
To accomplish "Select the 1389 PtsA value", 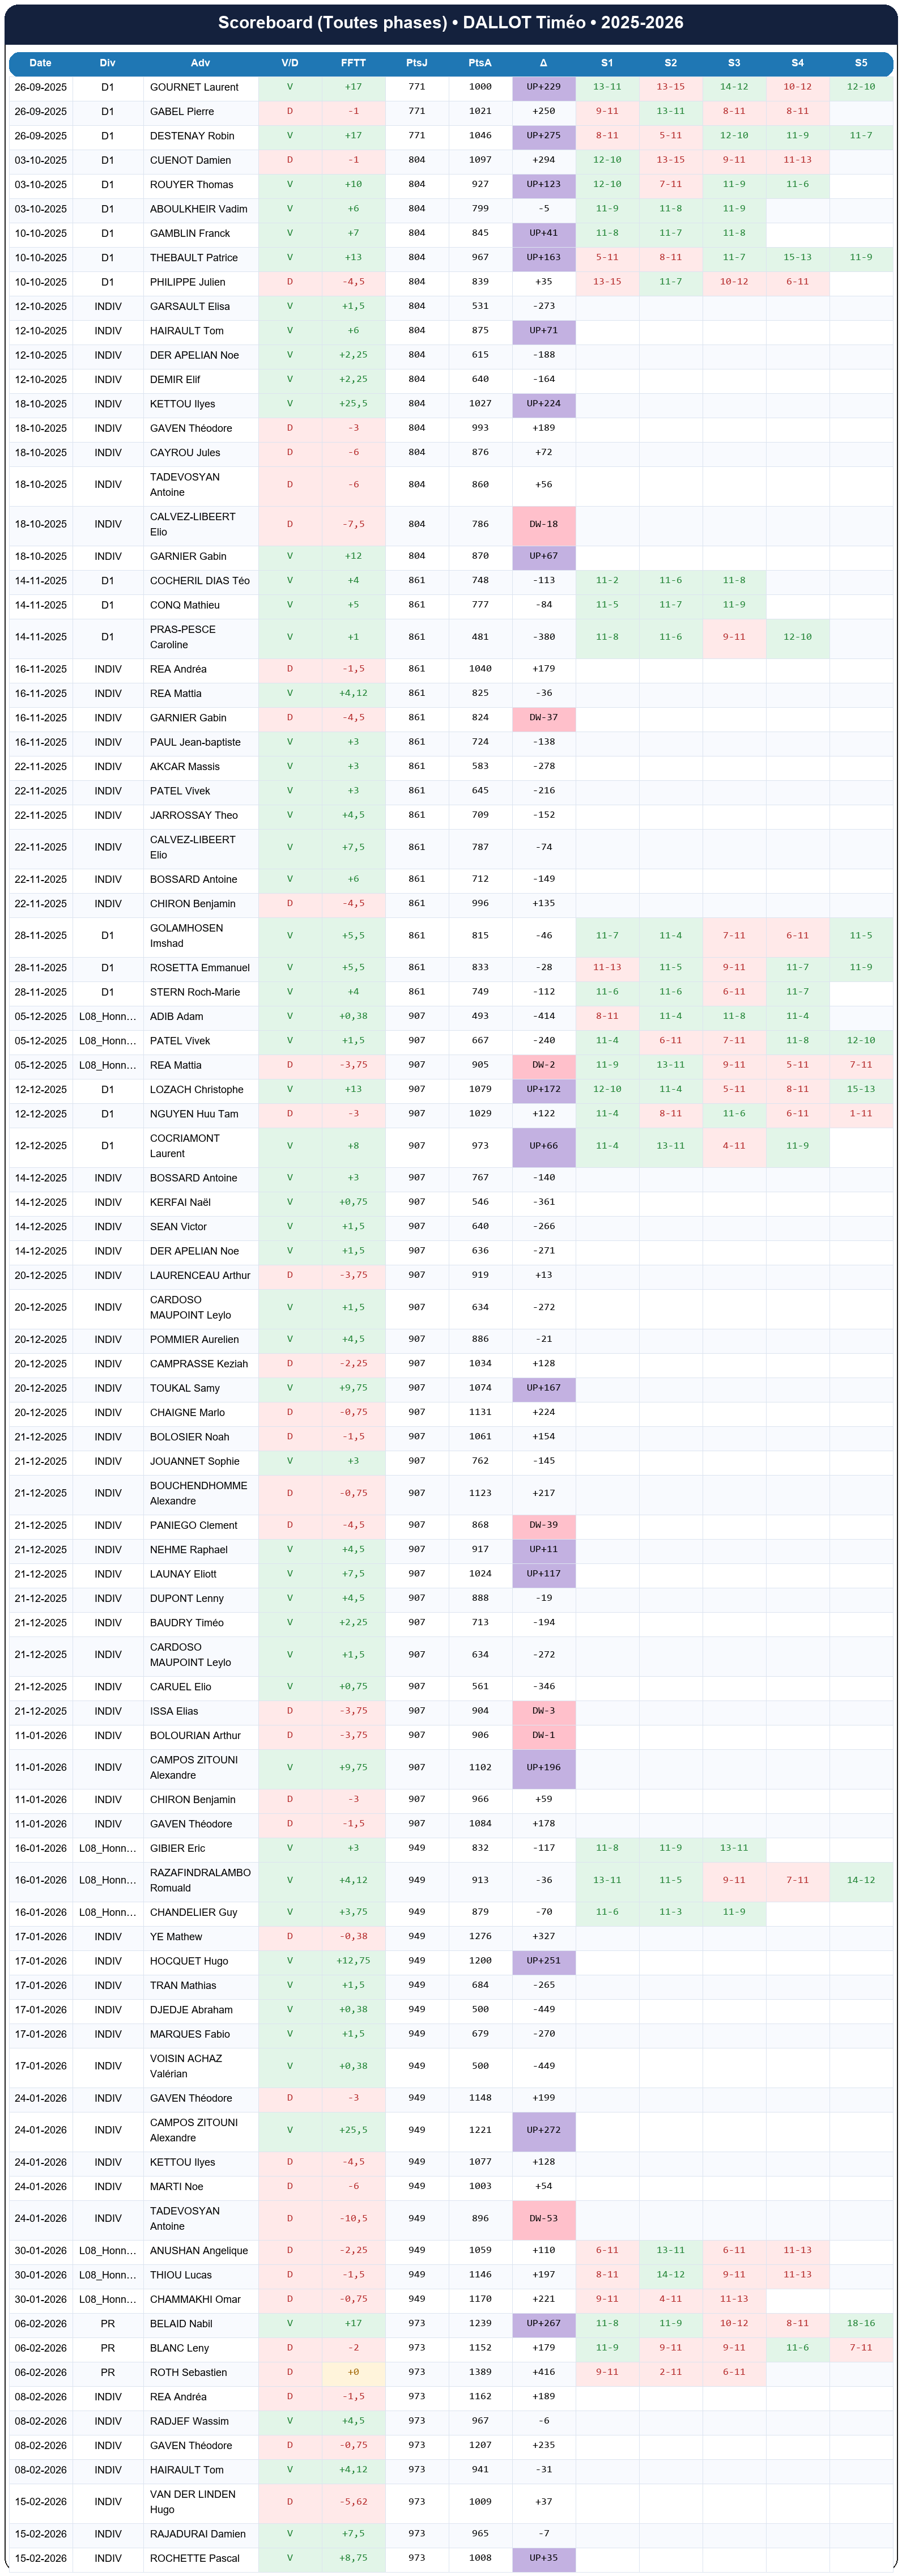I will click(480, 2372).
